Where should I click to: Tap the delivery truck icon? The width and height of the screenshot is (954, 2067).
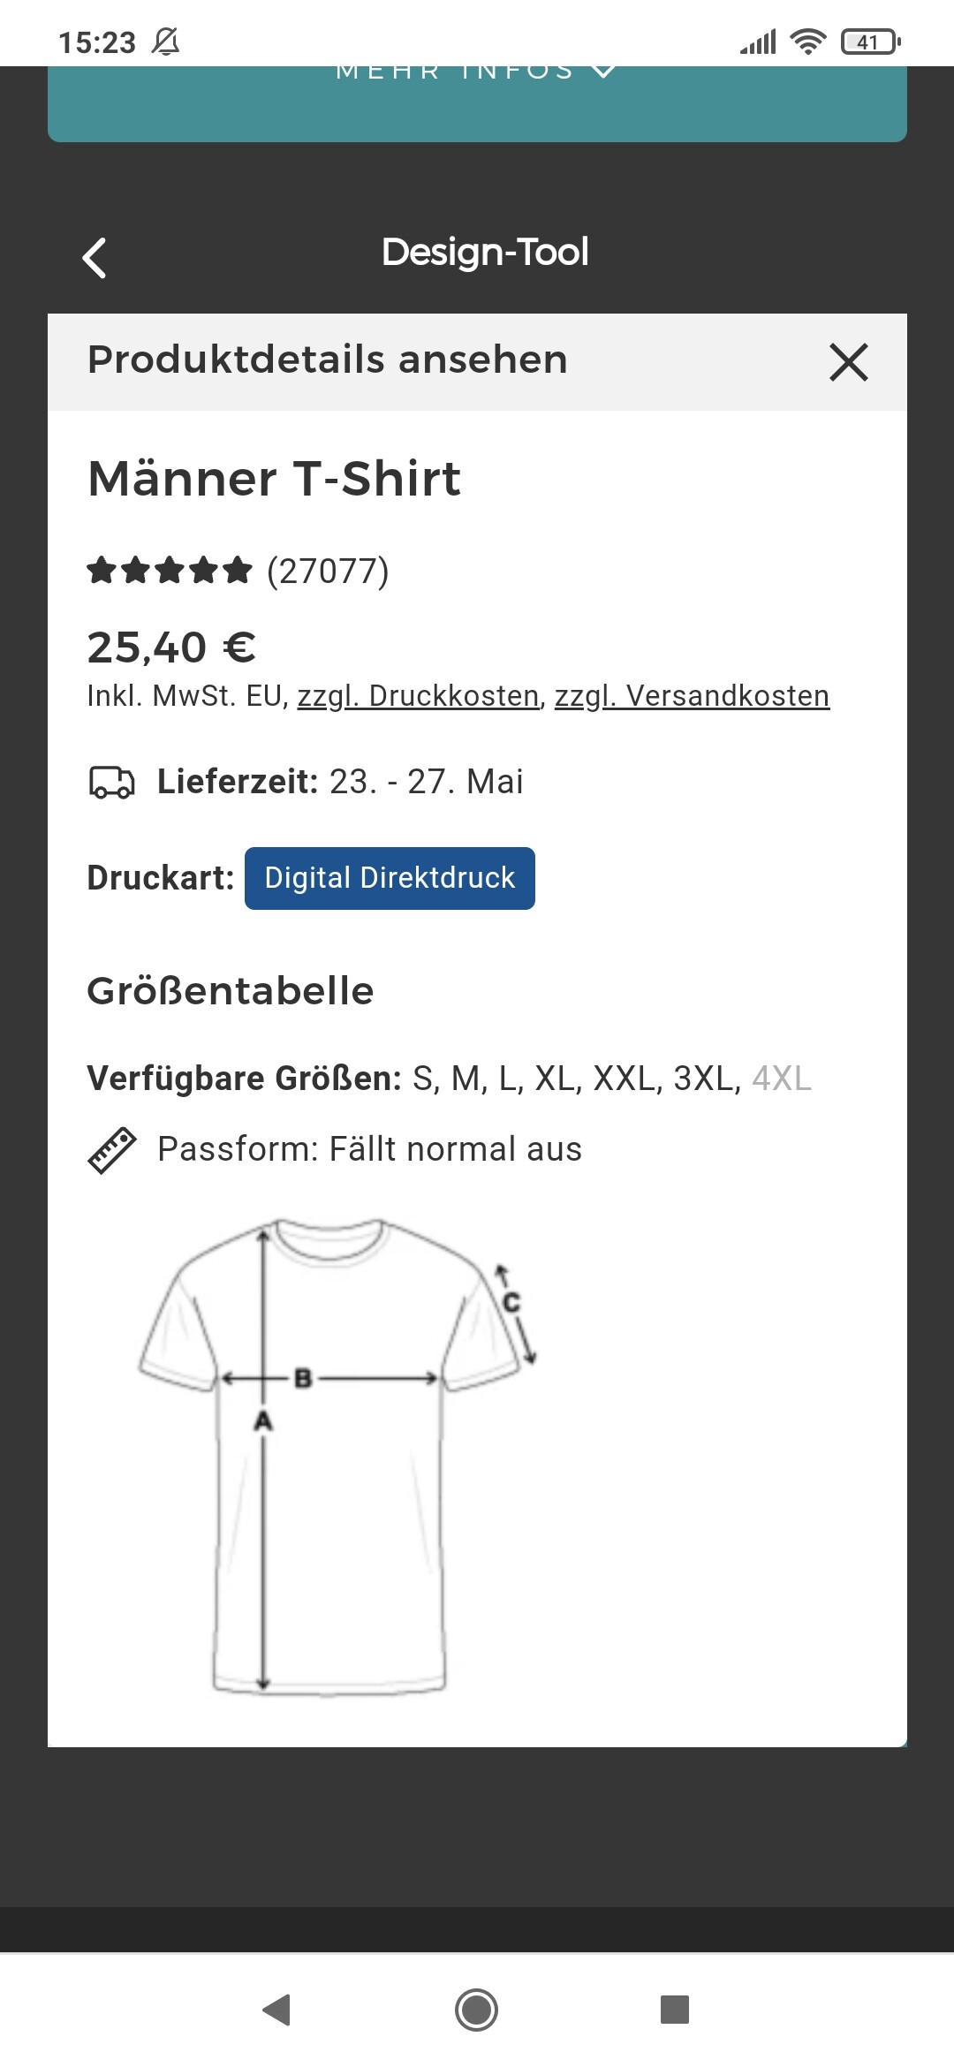click(111, 783)
